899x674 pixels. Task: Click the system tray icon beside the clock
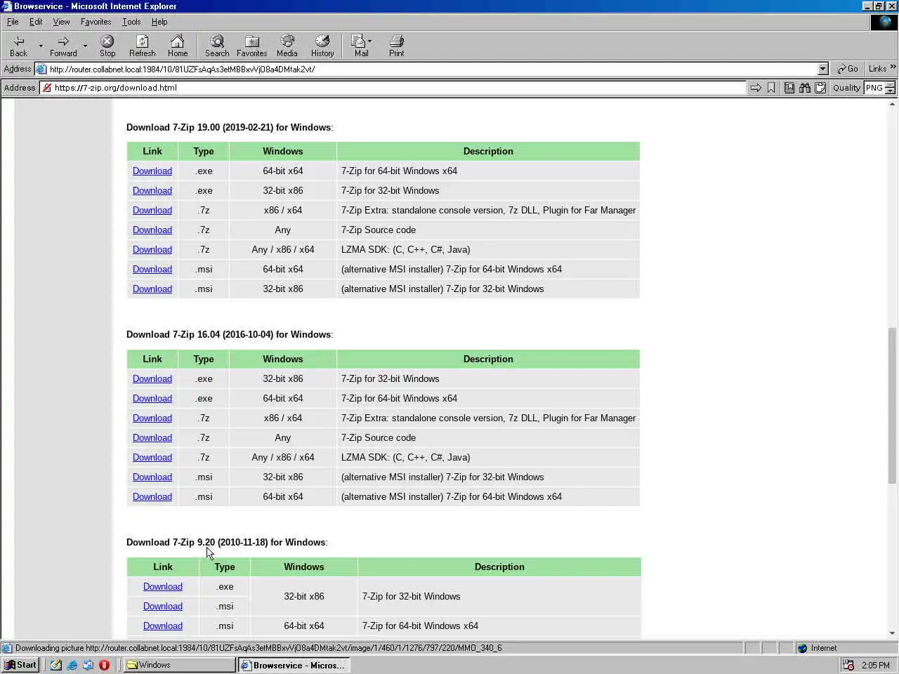click(848, 665)
